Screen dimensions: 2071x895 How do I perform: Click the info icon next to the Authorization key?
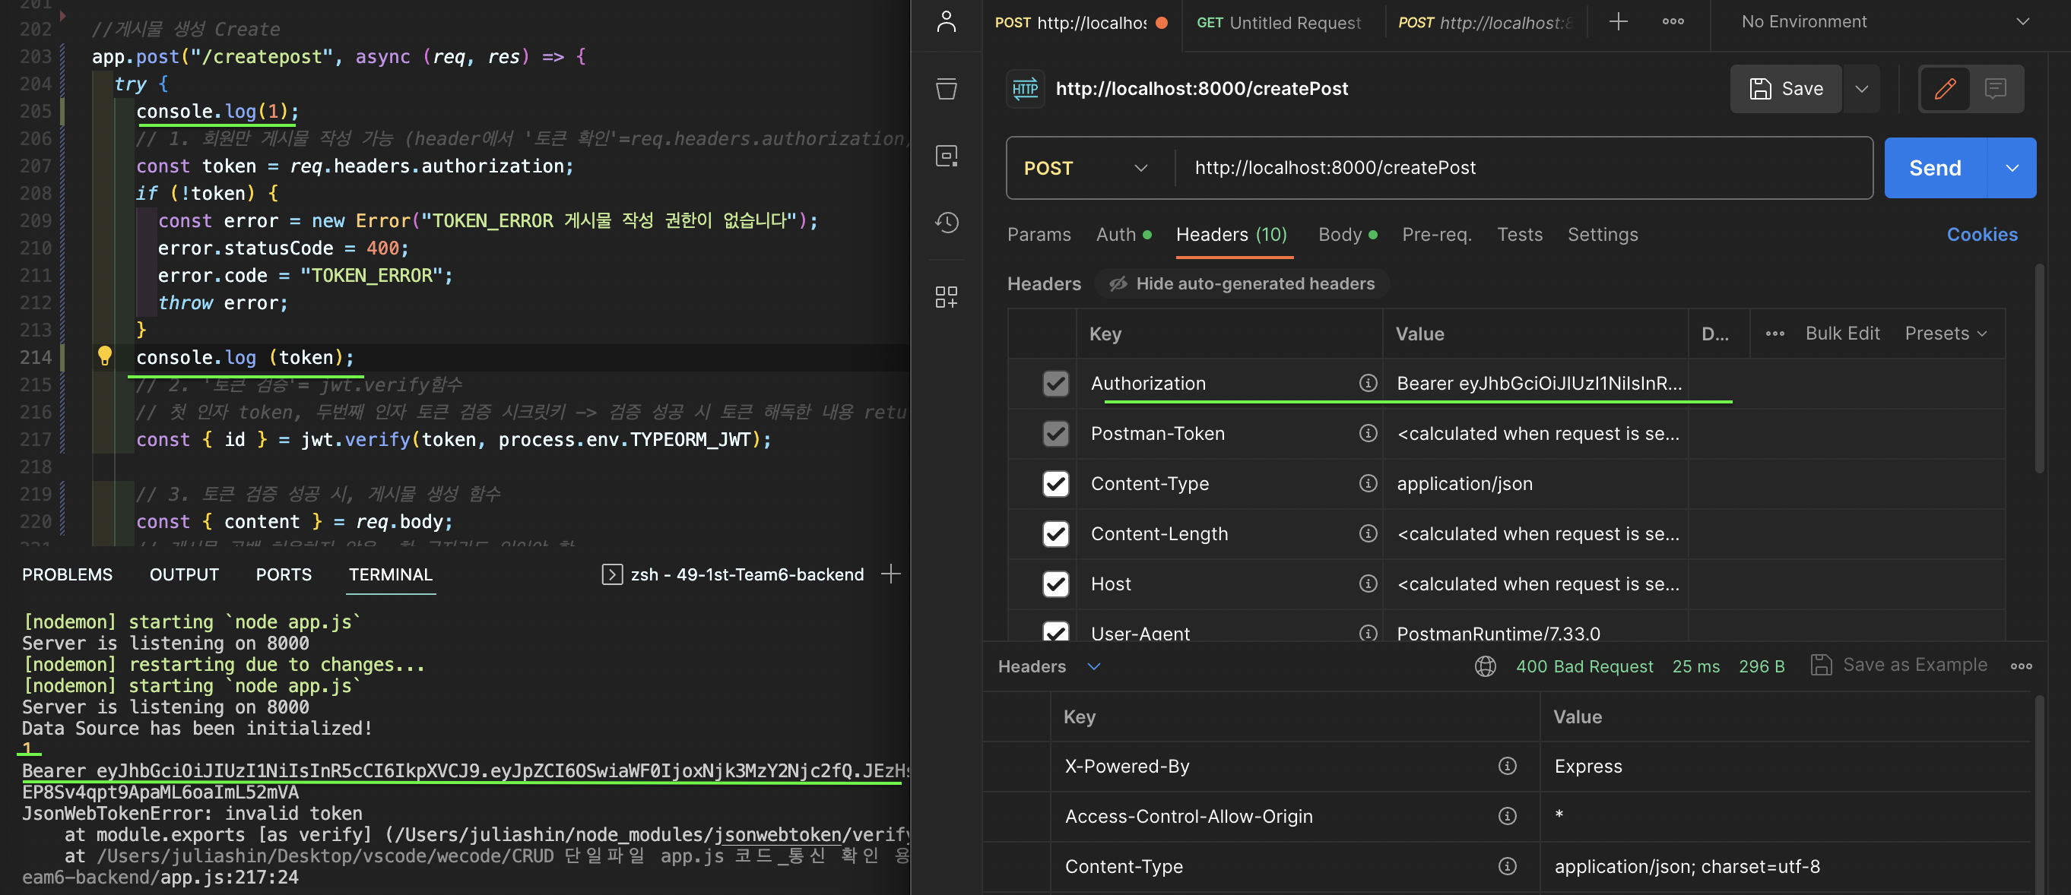click(1368, 383)
